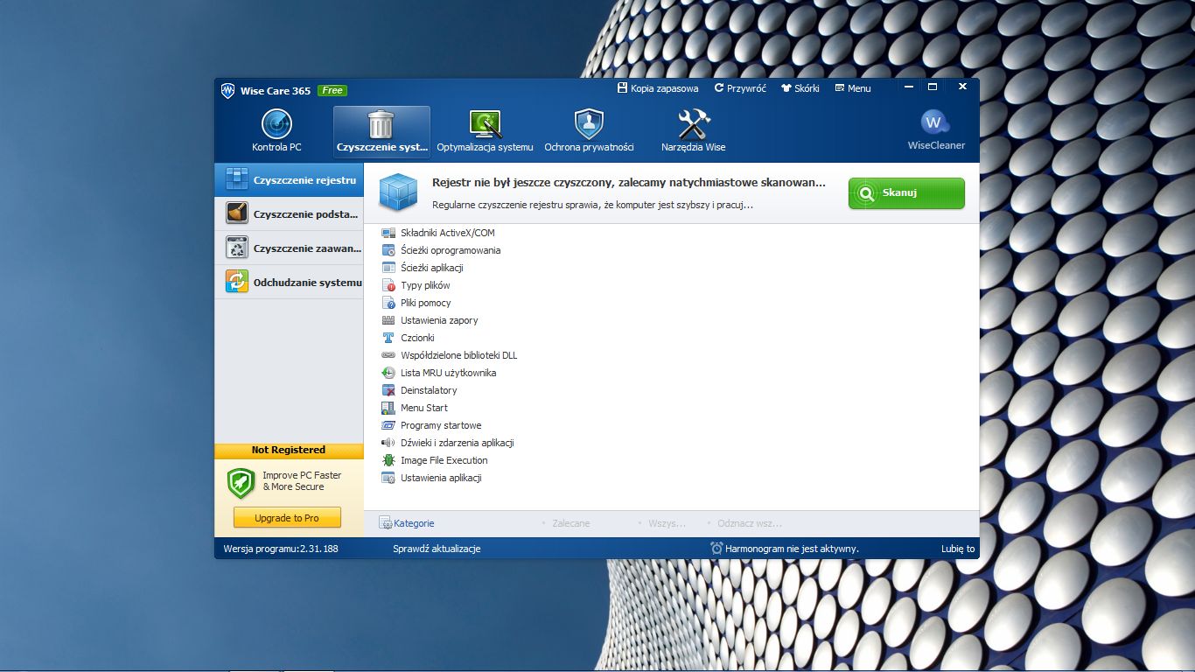This screenshot has width=1195, height=672.
Task: Click the Ścieżki aplikacji icon
Action: (388, 268)
